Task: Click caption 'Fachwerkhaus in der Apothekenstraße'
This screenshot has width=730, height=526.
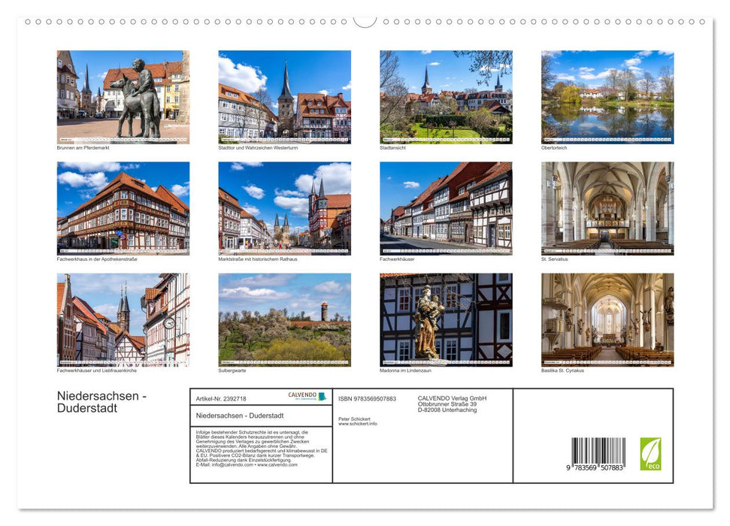Action: click(x=97, y=259)
